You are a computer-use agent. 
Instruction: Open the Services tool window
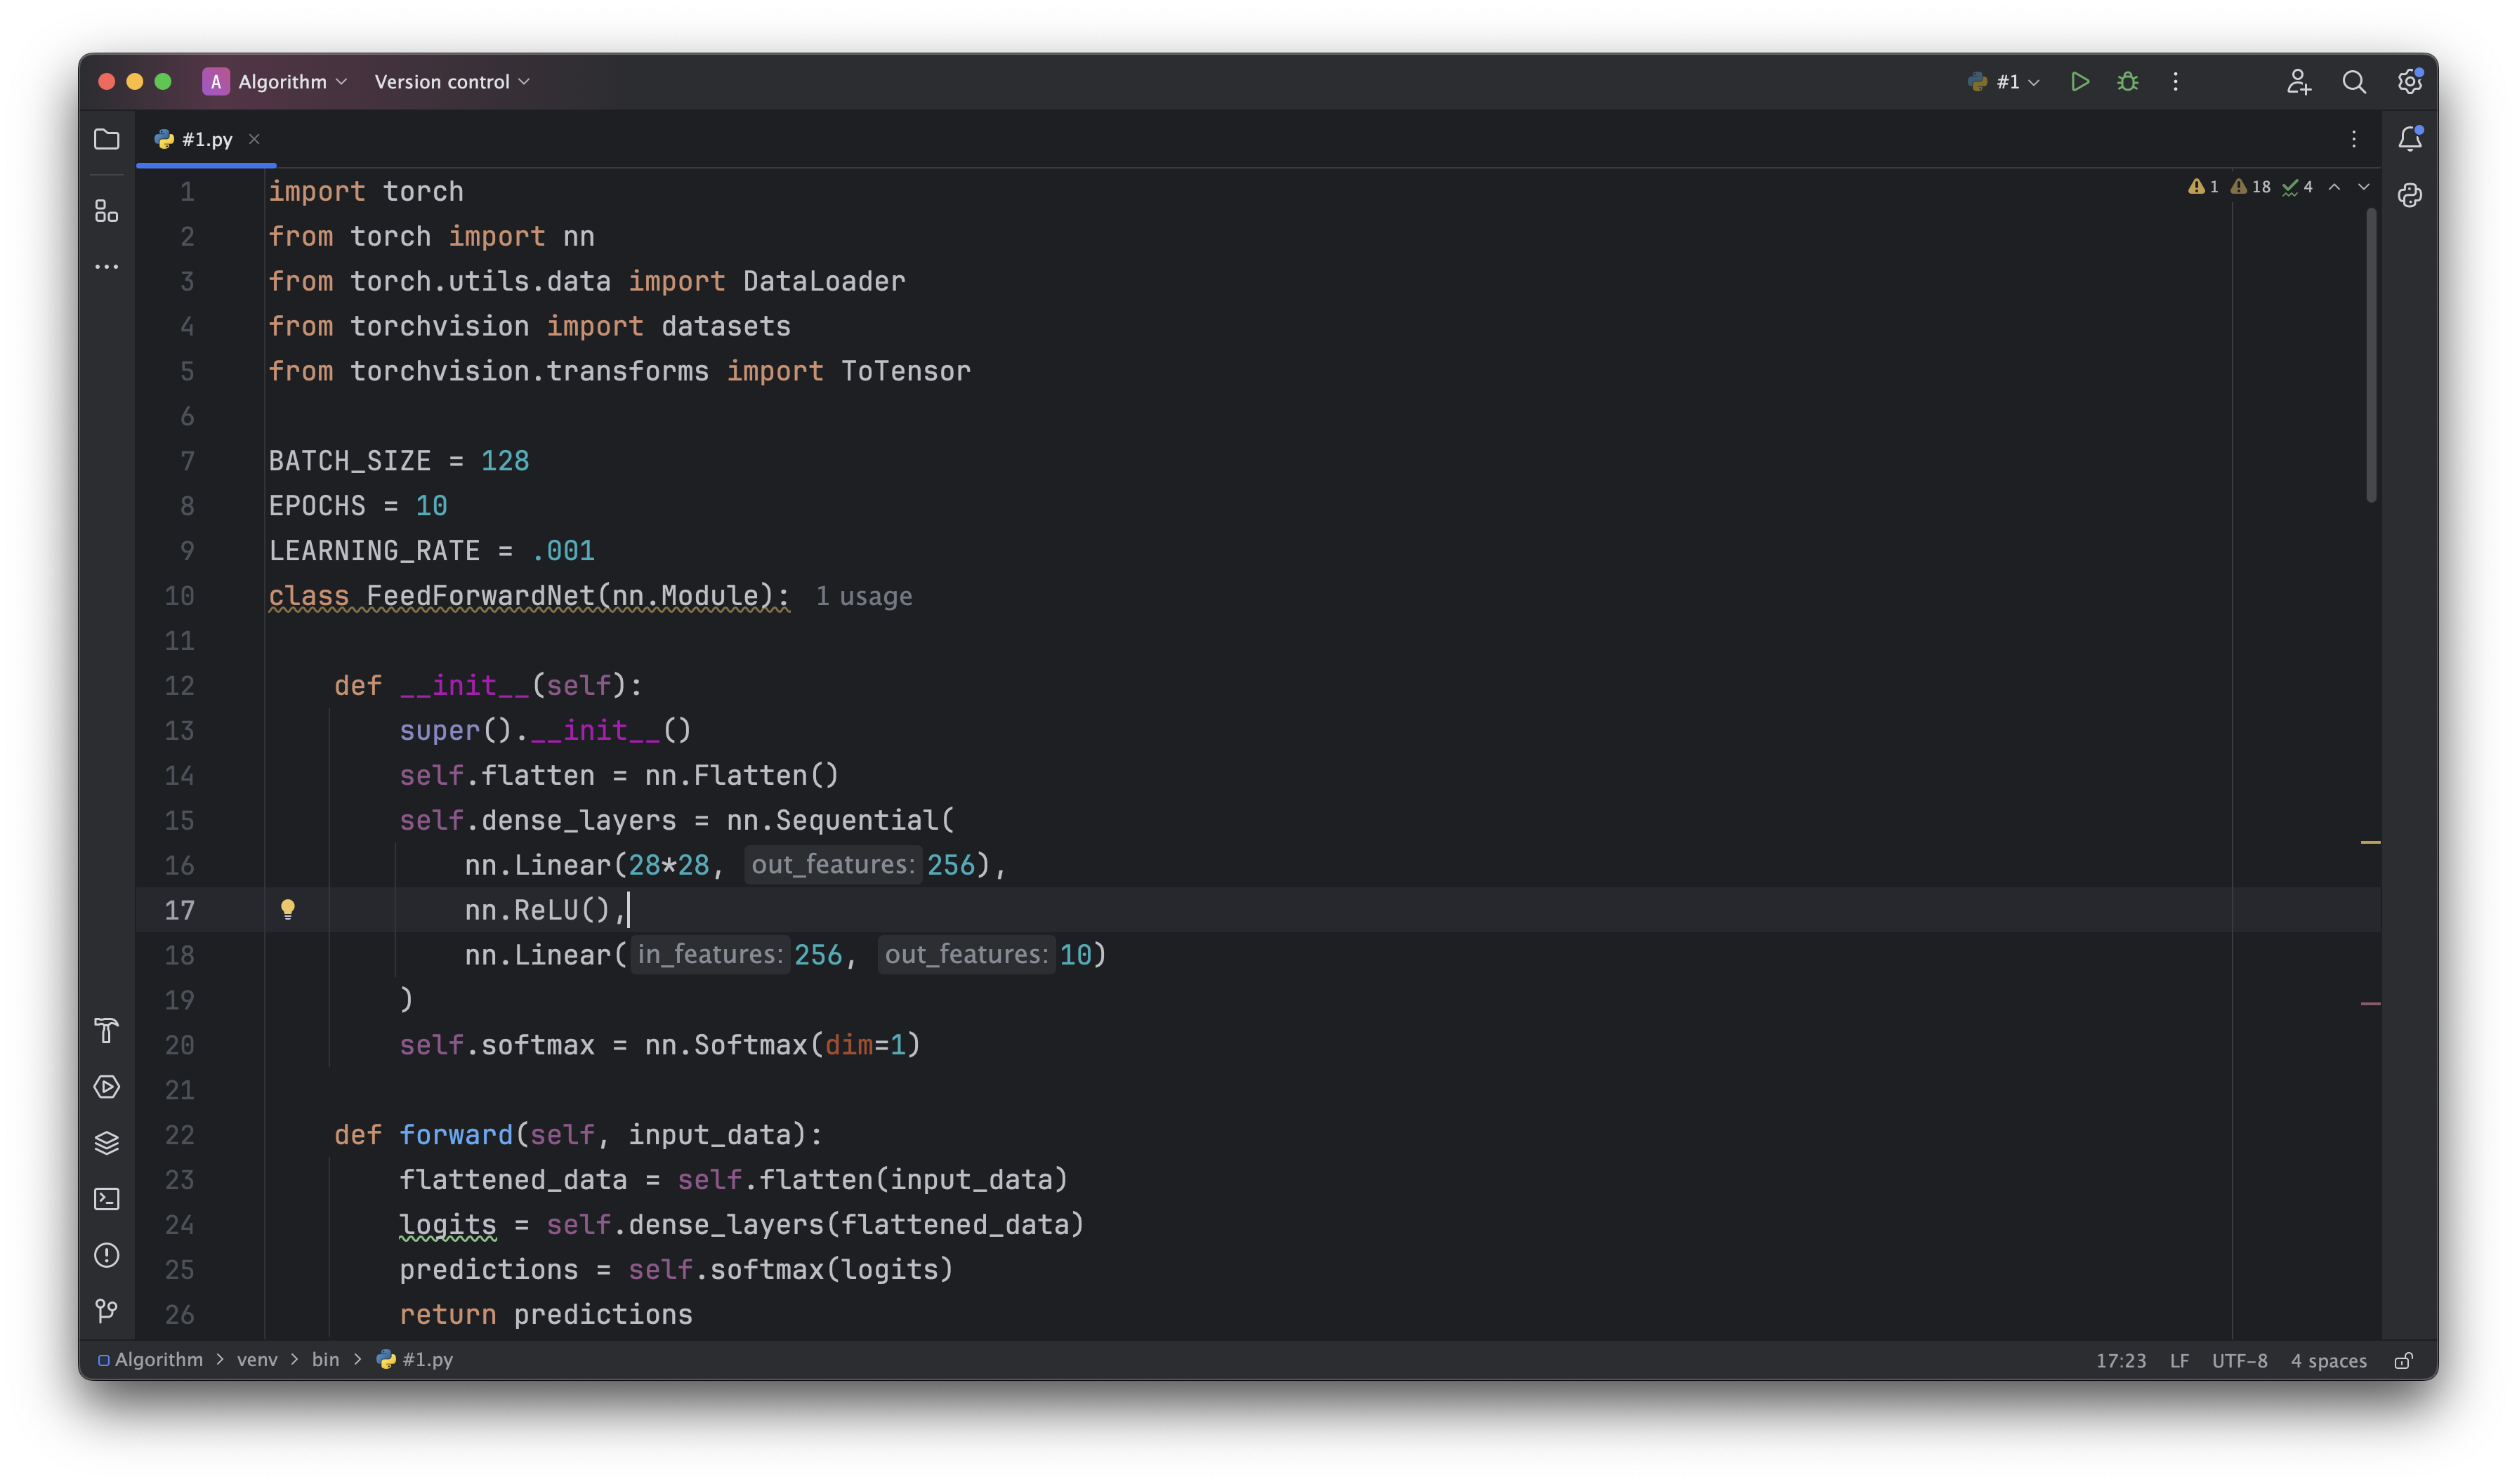coord(106,1087)
